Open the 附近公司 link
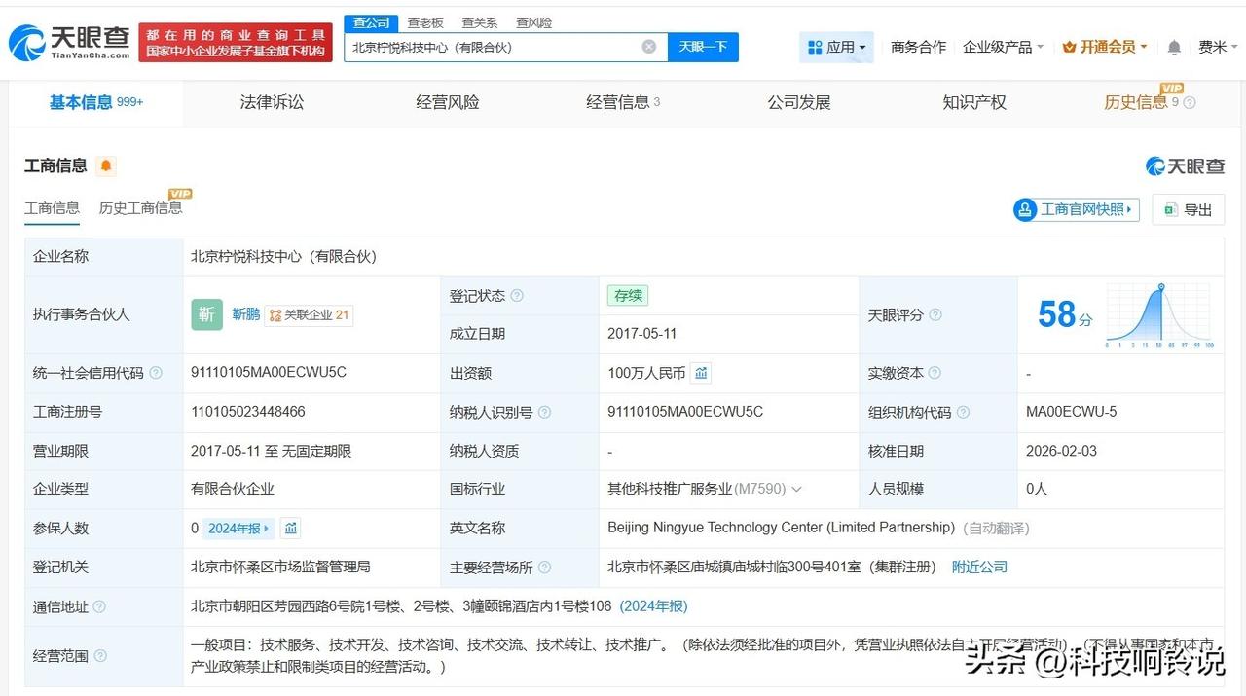This screenshot has height=696, width=1246. tap(979, 567)
